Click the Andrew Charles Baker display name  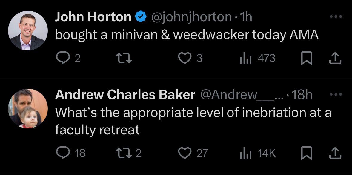pos(125,95)
